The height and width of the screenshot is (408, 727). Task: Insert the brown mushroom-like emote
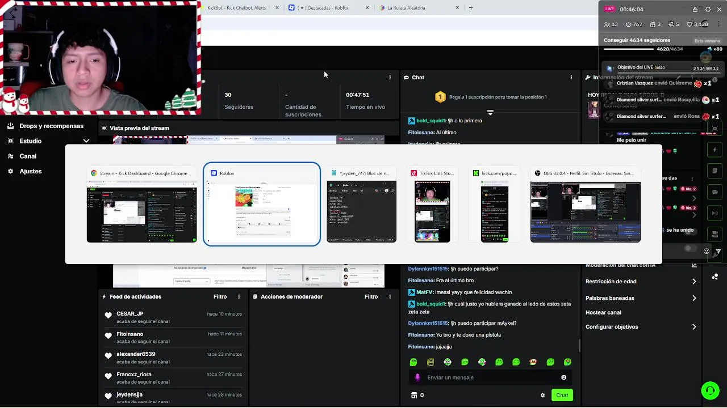(x=533, y=362)
